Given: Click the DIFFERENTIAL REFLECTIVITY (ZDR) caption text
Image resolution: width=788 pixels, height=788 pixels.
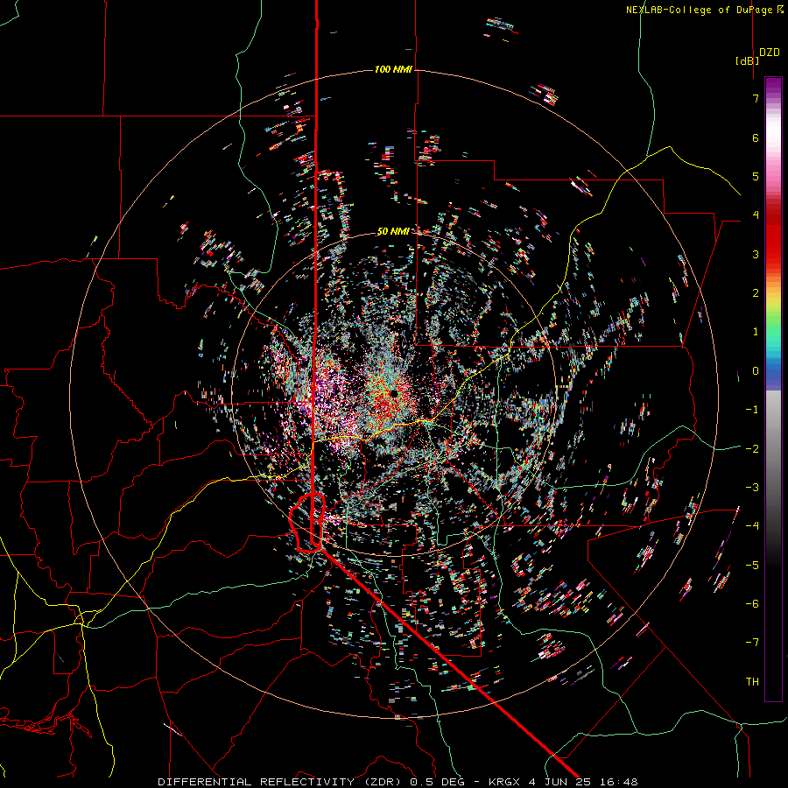Looking at the screenshot, I should (281, 782).
